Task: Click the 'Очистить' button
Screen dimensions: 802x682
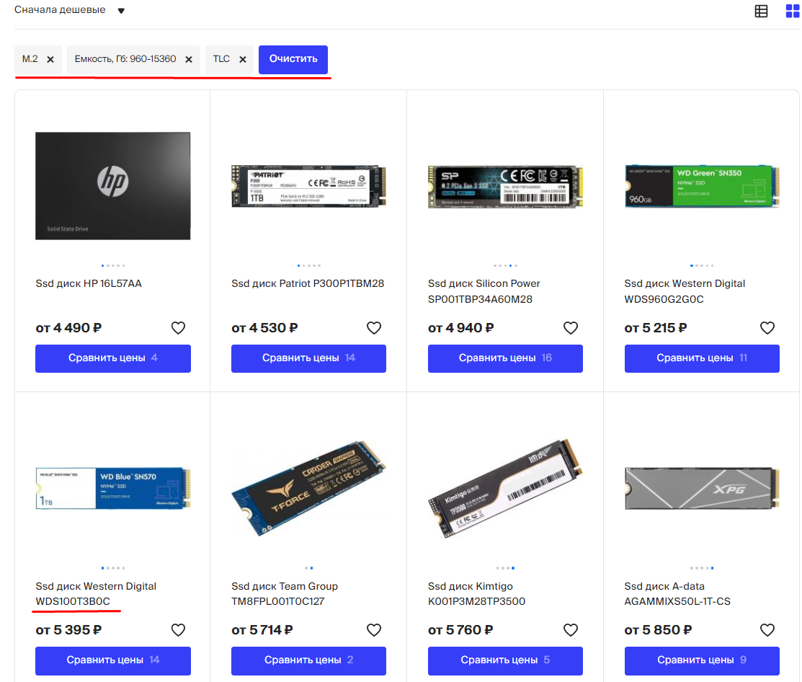Action: 293,59
